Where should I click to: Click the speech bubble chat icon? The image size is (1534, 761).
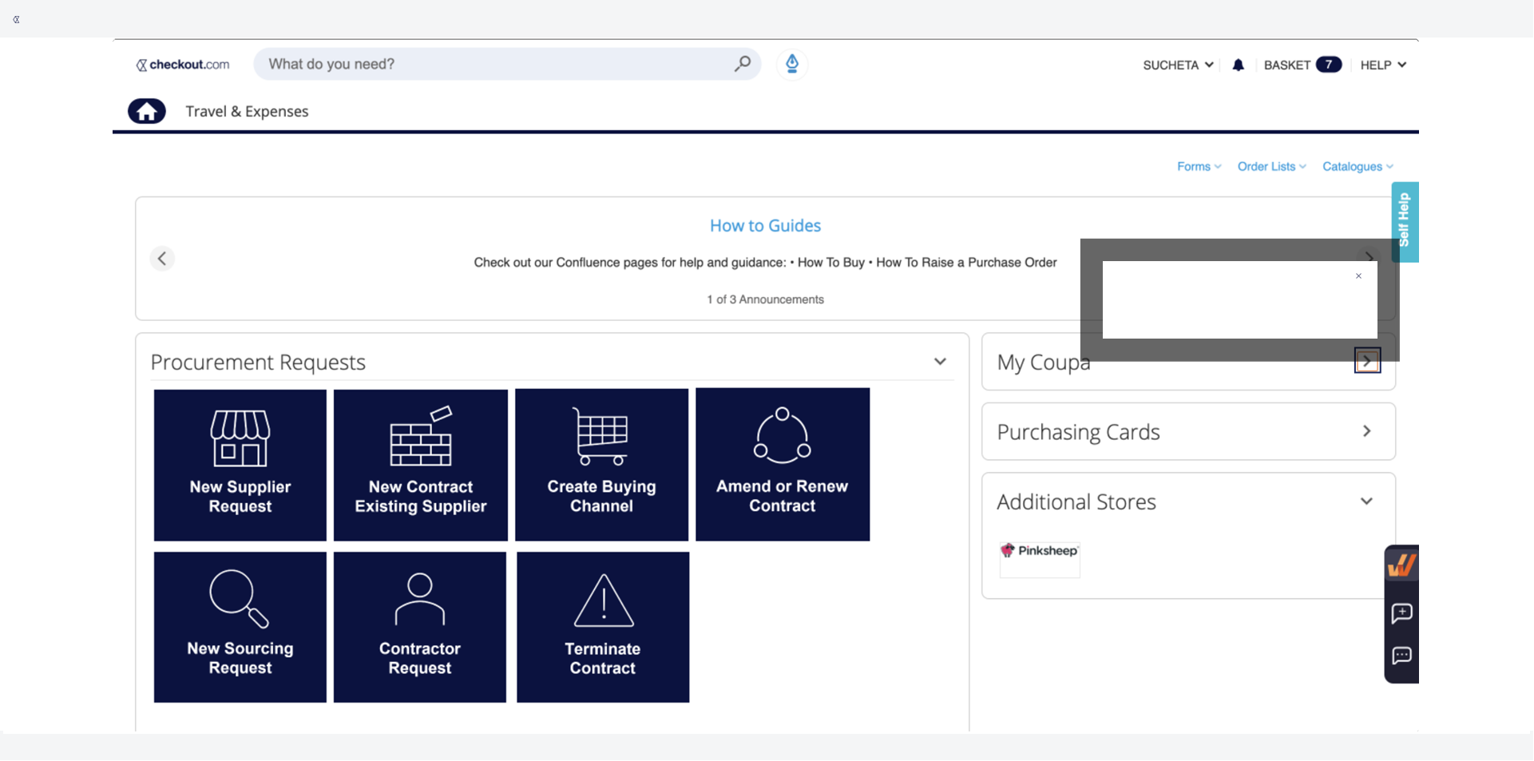click(x=1401, y=656)
